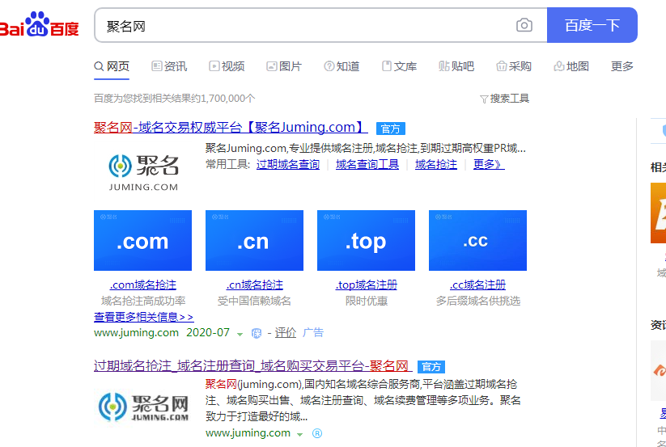This screenshot has height=447, width=666.
Task: Go to the 文库 tab
Action: point(399,66)
